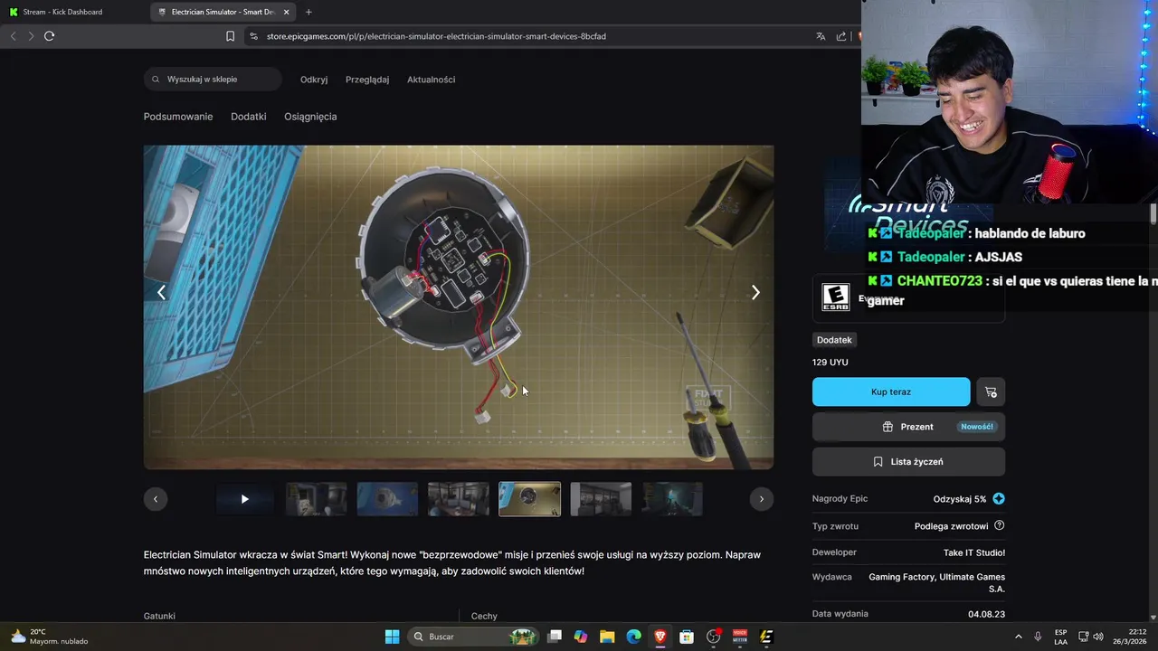Screen dimensions: 1158x651
Task: Click the 'Podlega zwrotowi' refund text
Action: pyautogui.click(x=951, y=526)
